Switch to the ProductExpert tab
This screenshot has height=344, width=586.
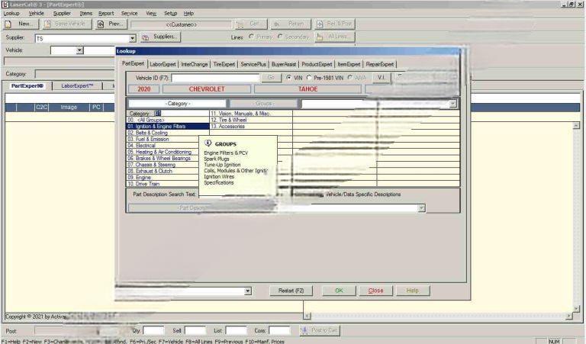(317, 64)
